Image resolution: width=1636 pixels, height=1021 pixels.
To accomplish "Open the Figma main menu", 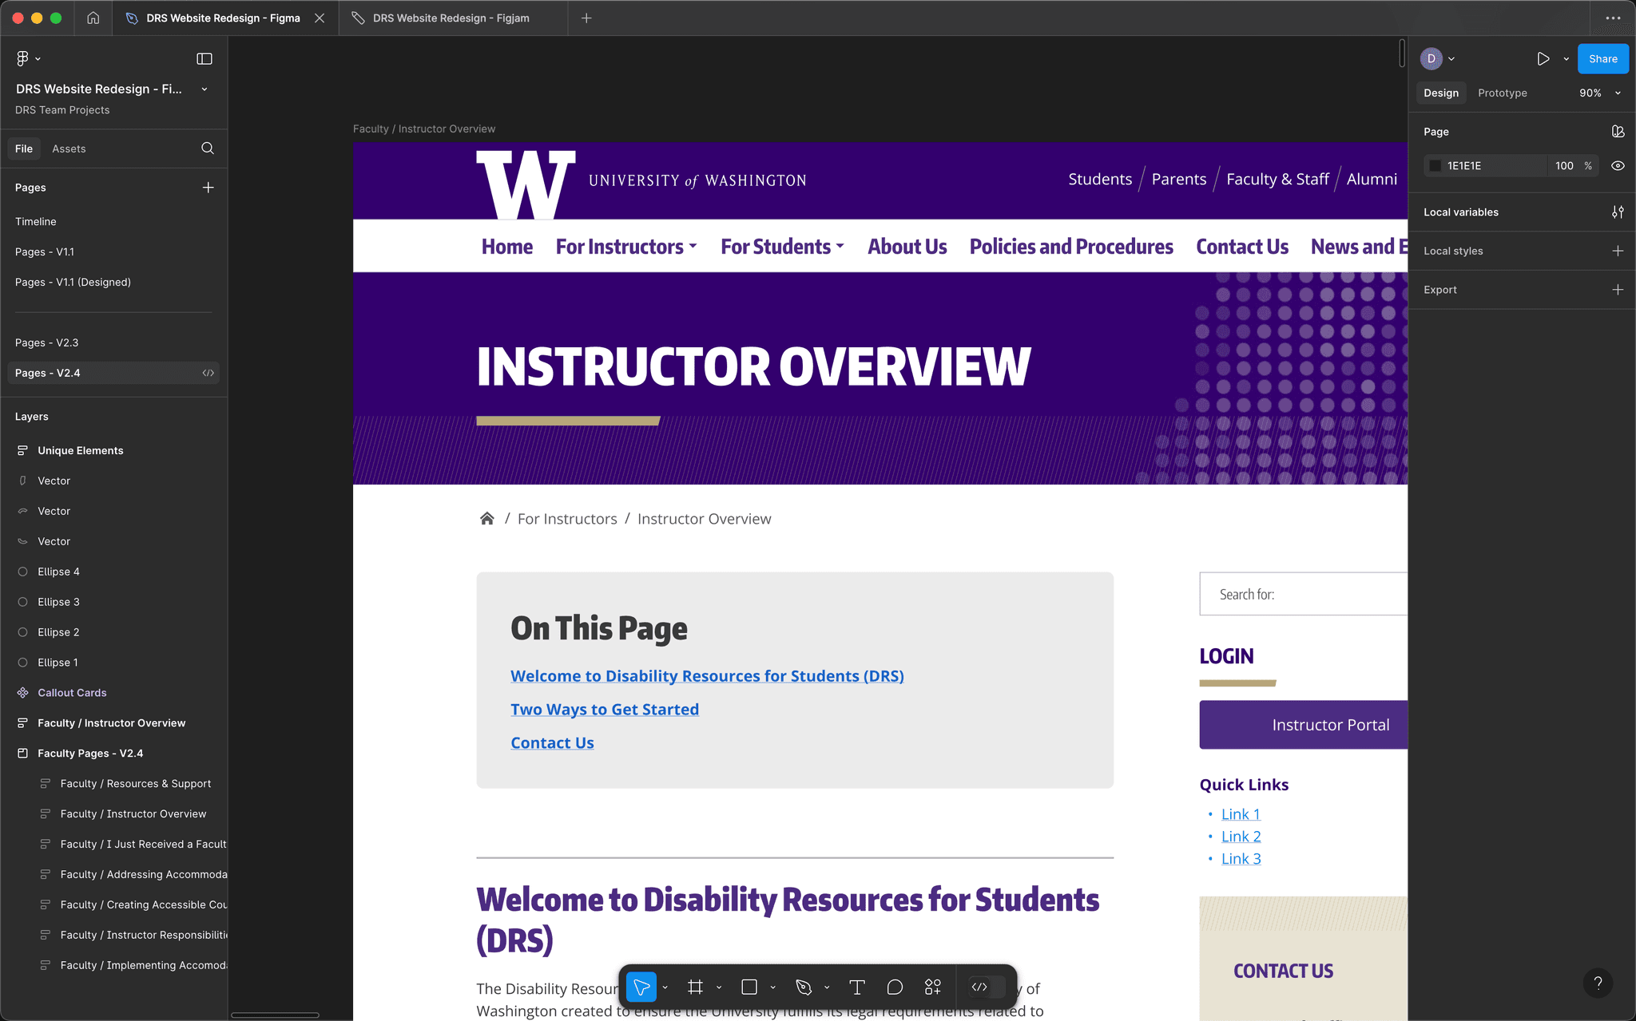I will (x=23, y=57).
